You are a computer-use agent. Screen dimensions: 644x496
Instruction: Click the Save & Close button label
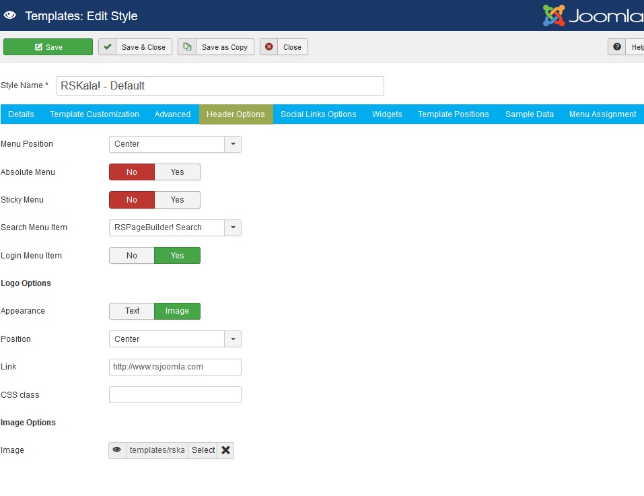[144, 47]
